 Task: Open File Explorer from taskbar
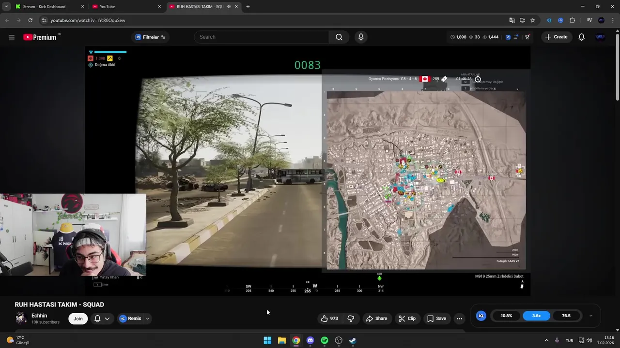pos(282,340)
